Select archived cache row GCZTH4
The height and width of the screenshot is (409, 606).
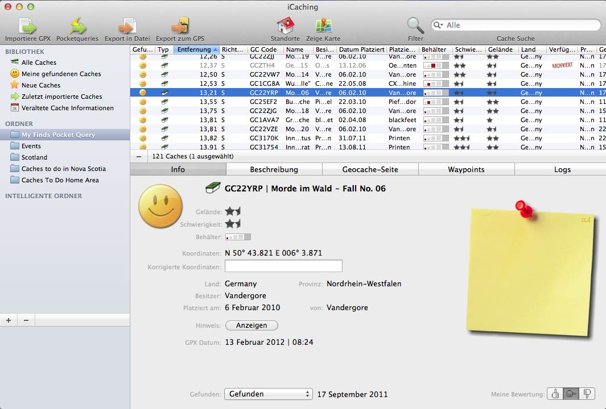point(368,65)
